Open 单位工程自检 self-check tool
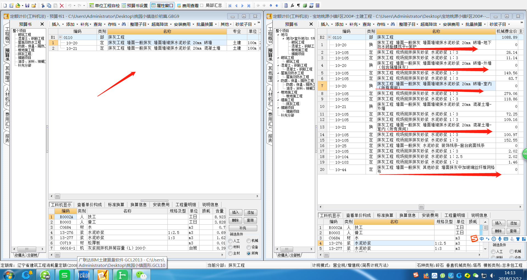 coord(105,5)
